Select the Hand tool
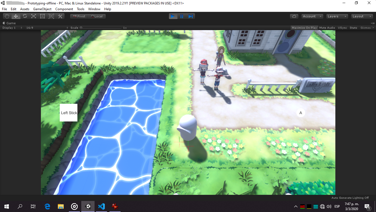The image size is (376, 212). 7,16
